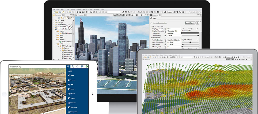Click the save disk icon in the toolbar

click(60, 12)
